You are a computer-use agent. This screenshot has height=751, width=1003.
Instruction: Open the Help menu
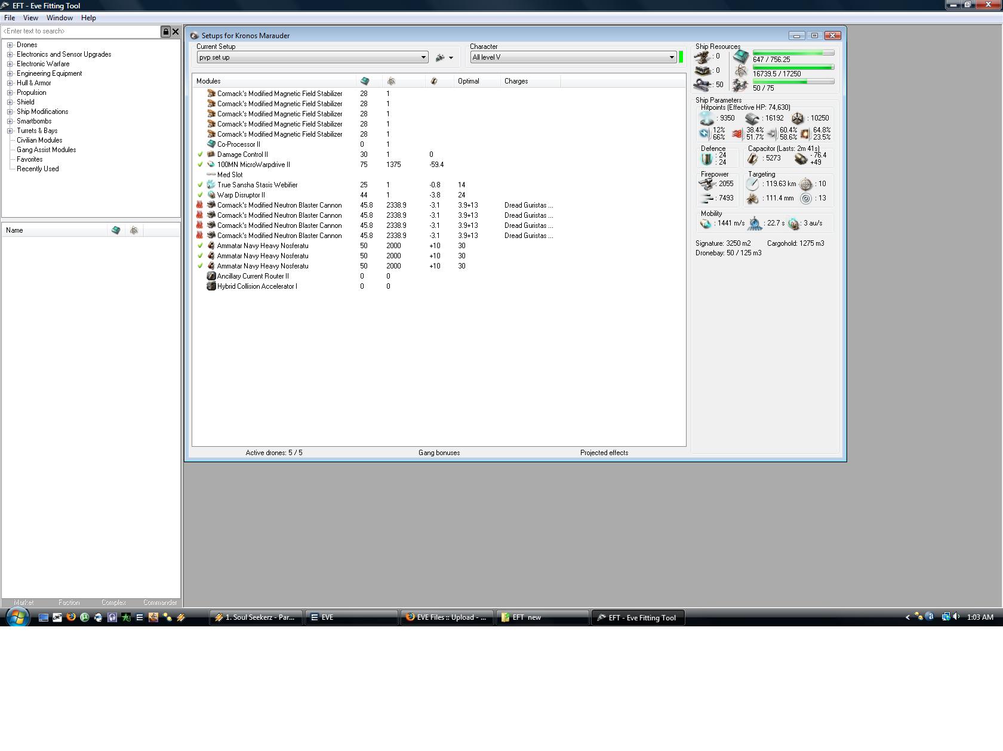[88, 18]
